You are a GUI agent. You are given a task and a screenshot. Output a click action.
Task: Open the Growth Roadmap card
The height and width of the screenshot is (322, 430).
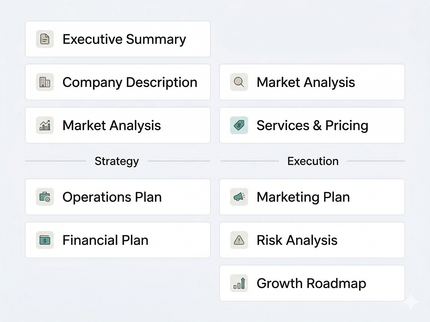tap(312, 283)
